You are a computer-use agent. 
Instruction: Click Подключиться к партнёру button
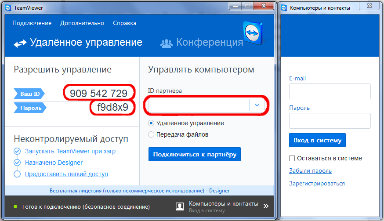(x=195, y=154)
